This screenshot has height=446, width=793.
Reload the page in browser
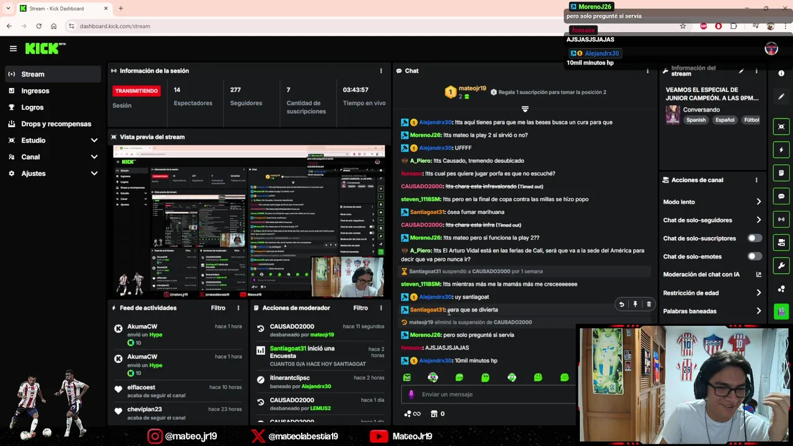click(x=38, y=26)
